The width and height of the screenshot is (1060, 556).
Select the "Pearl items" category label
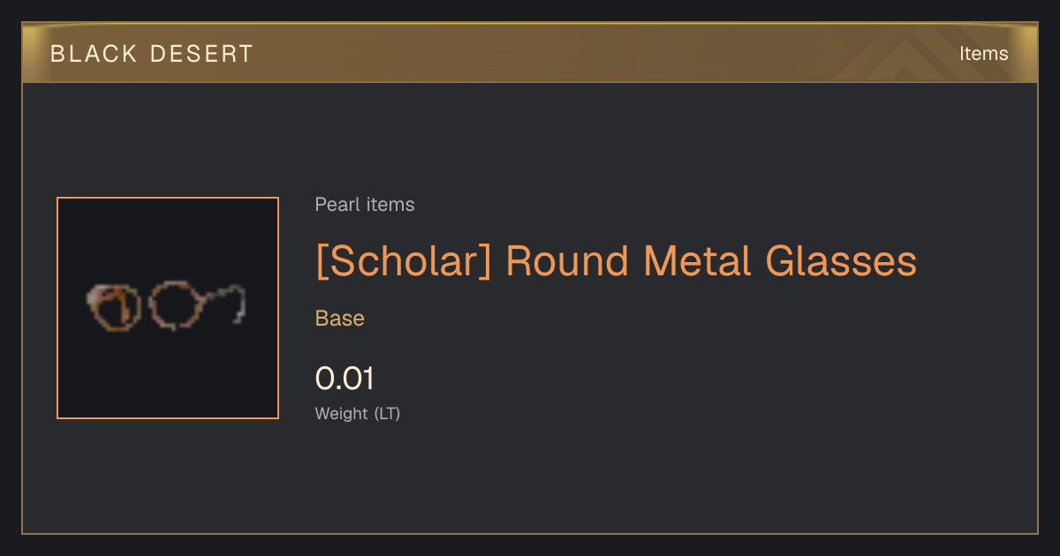(365, 205)
